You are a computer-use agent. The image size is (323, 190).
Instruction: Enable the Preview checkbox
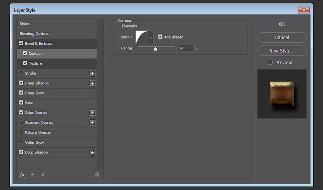tap(270, 62)
